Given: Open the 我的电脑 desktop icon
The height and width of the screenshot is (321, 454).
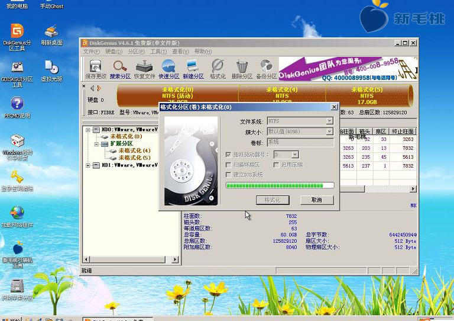Looking at the screenshot, I should click(x=17, y=5).
